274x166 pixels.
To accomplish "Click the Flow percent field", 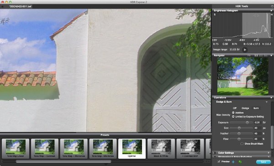I will tap(258, 139).
